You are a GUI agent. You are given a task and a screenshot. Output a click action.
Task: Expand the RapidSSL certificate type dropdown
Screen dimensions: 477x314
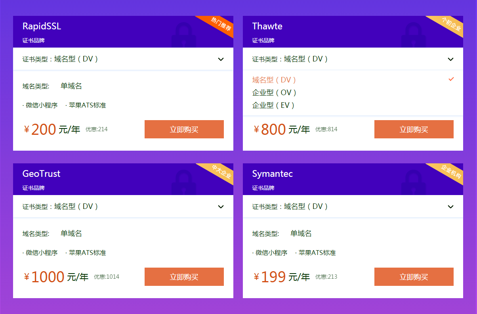click(221, 59)
